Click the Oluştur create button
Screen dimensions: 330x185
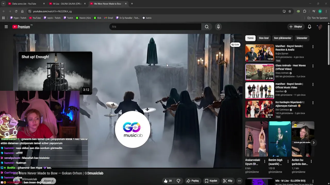tap(295, 27)
